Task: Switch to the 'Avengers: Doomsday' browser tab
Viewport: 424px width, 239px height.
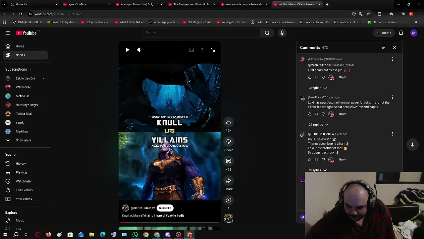Action: [138, 4]
